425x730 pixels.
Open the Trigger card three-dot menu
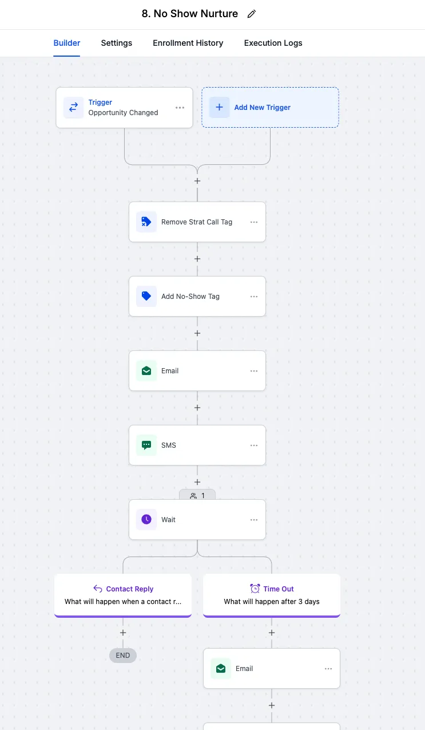pos(180,108)
